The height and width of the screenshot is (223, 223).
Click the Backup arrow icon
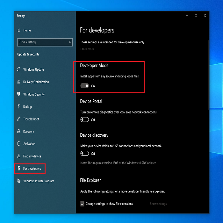pos(19,106)
